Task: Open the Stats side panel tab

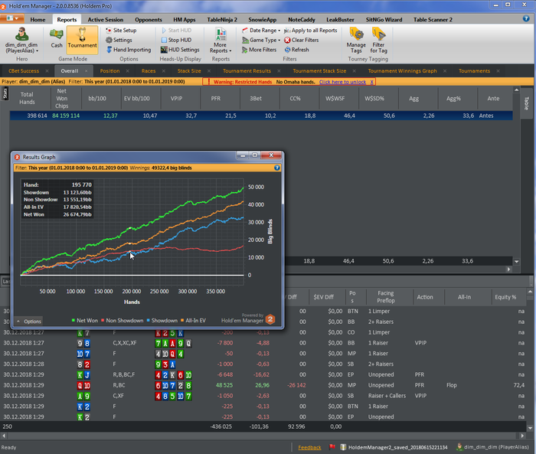Action: coord(5,93)
